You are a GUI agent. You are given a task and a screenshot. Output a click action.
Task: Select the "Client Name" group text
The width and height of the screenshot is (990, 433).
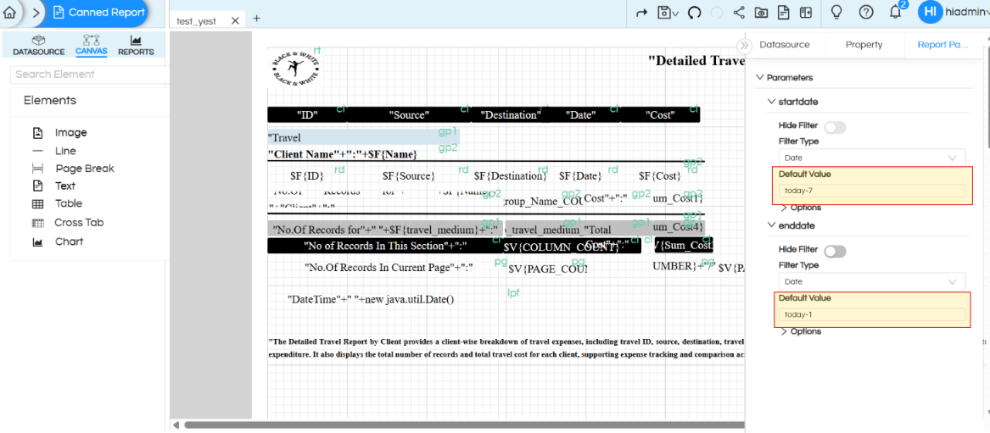342,153
